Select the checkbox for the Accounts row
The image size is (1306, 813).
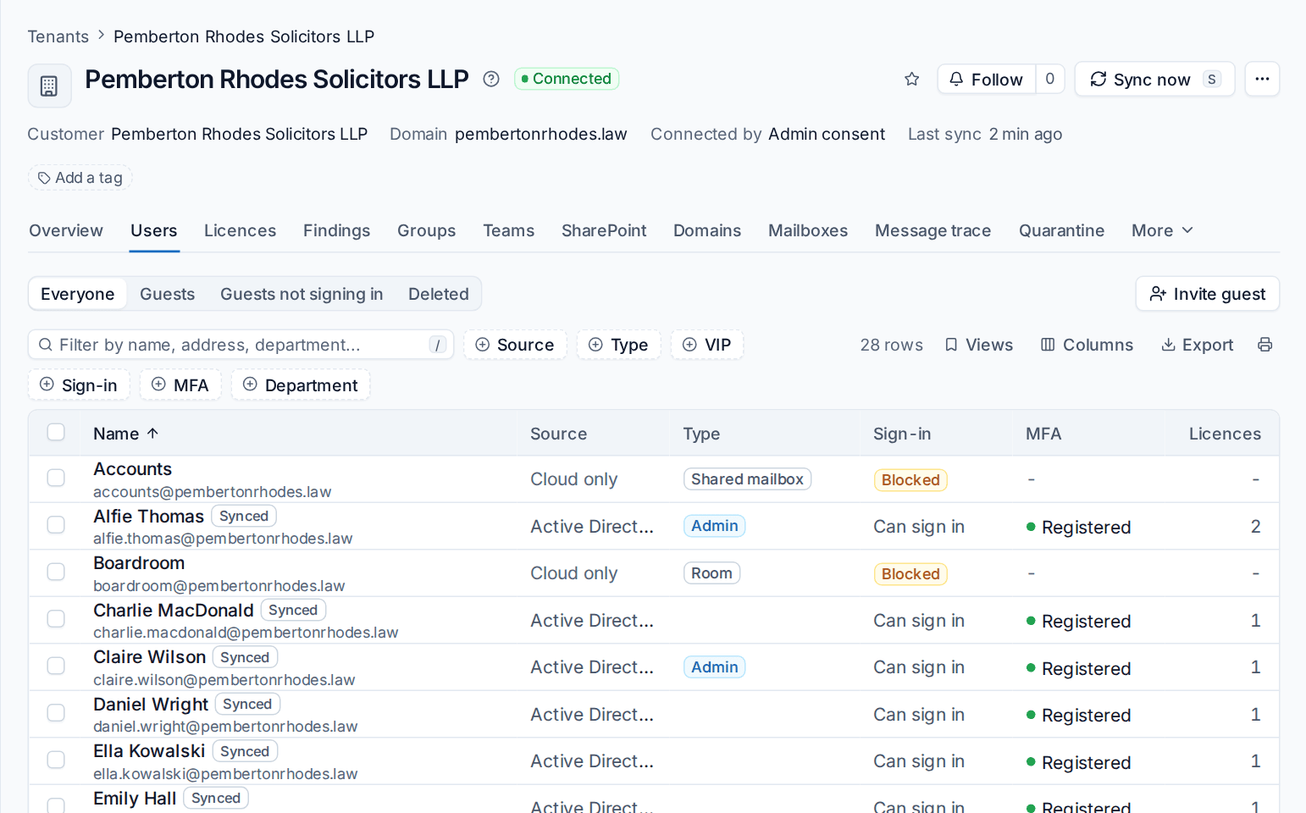point(56,478)
